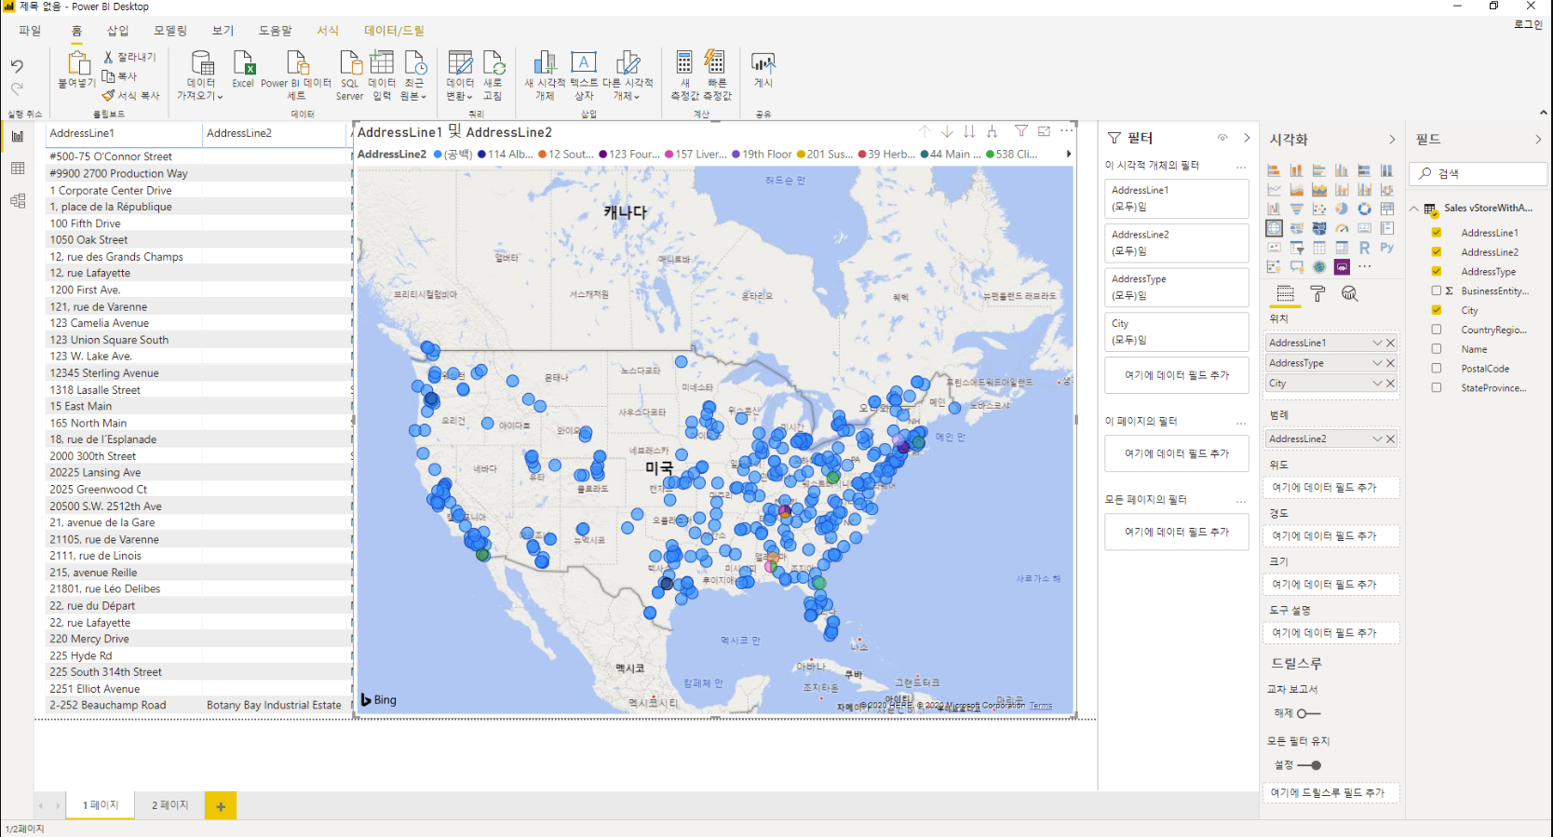Select the gauge visual icon
Image resolution: width=1553 pixels, height=837 pixels.
coord(1342,228)
